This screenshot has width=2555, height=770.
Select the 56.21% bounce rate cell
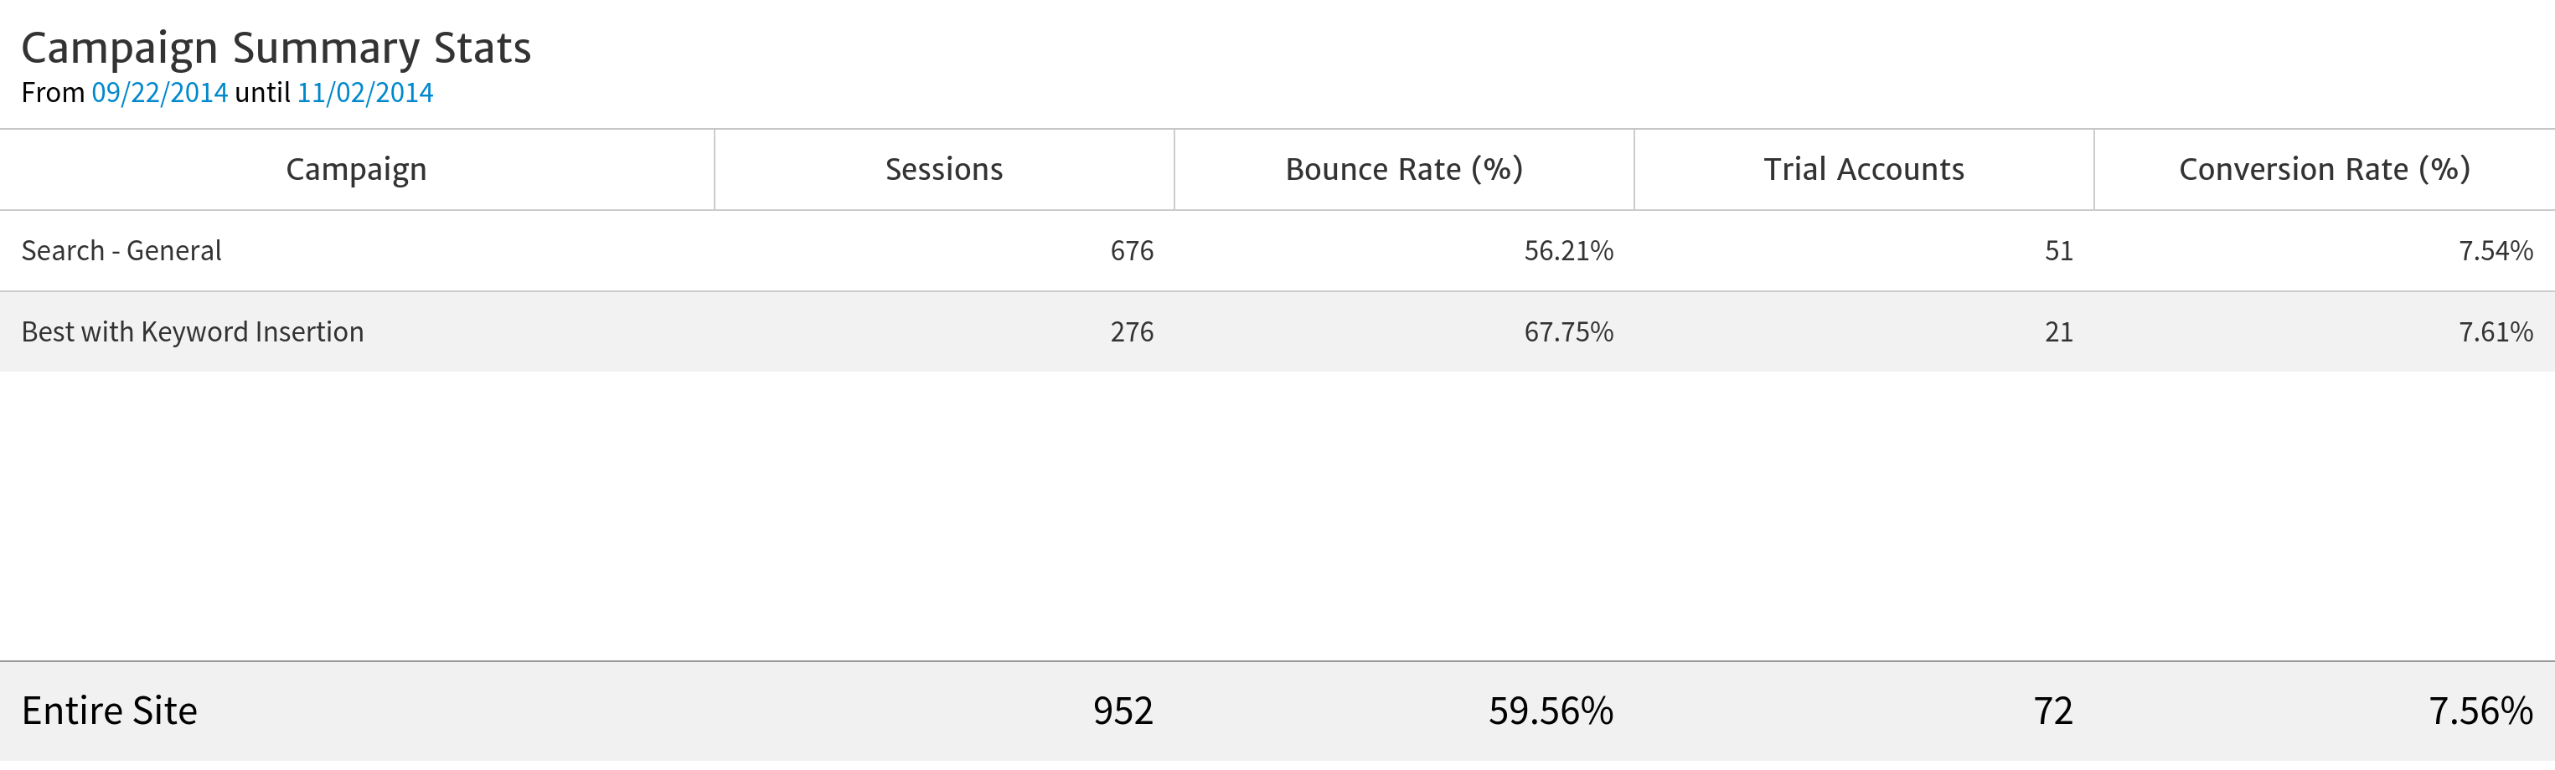(x=1568, y=251)
